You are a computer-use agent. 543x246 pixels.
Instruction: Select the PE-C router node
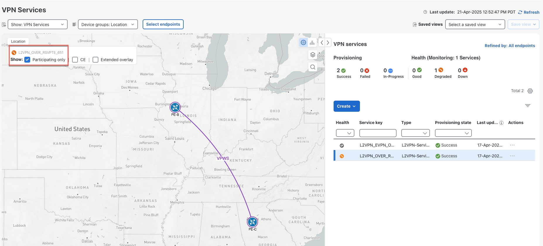[x=252, y=222]
